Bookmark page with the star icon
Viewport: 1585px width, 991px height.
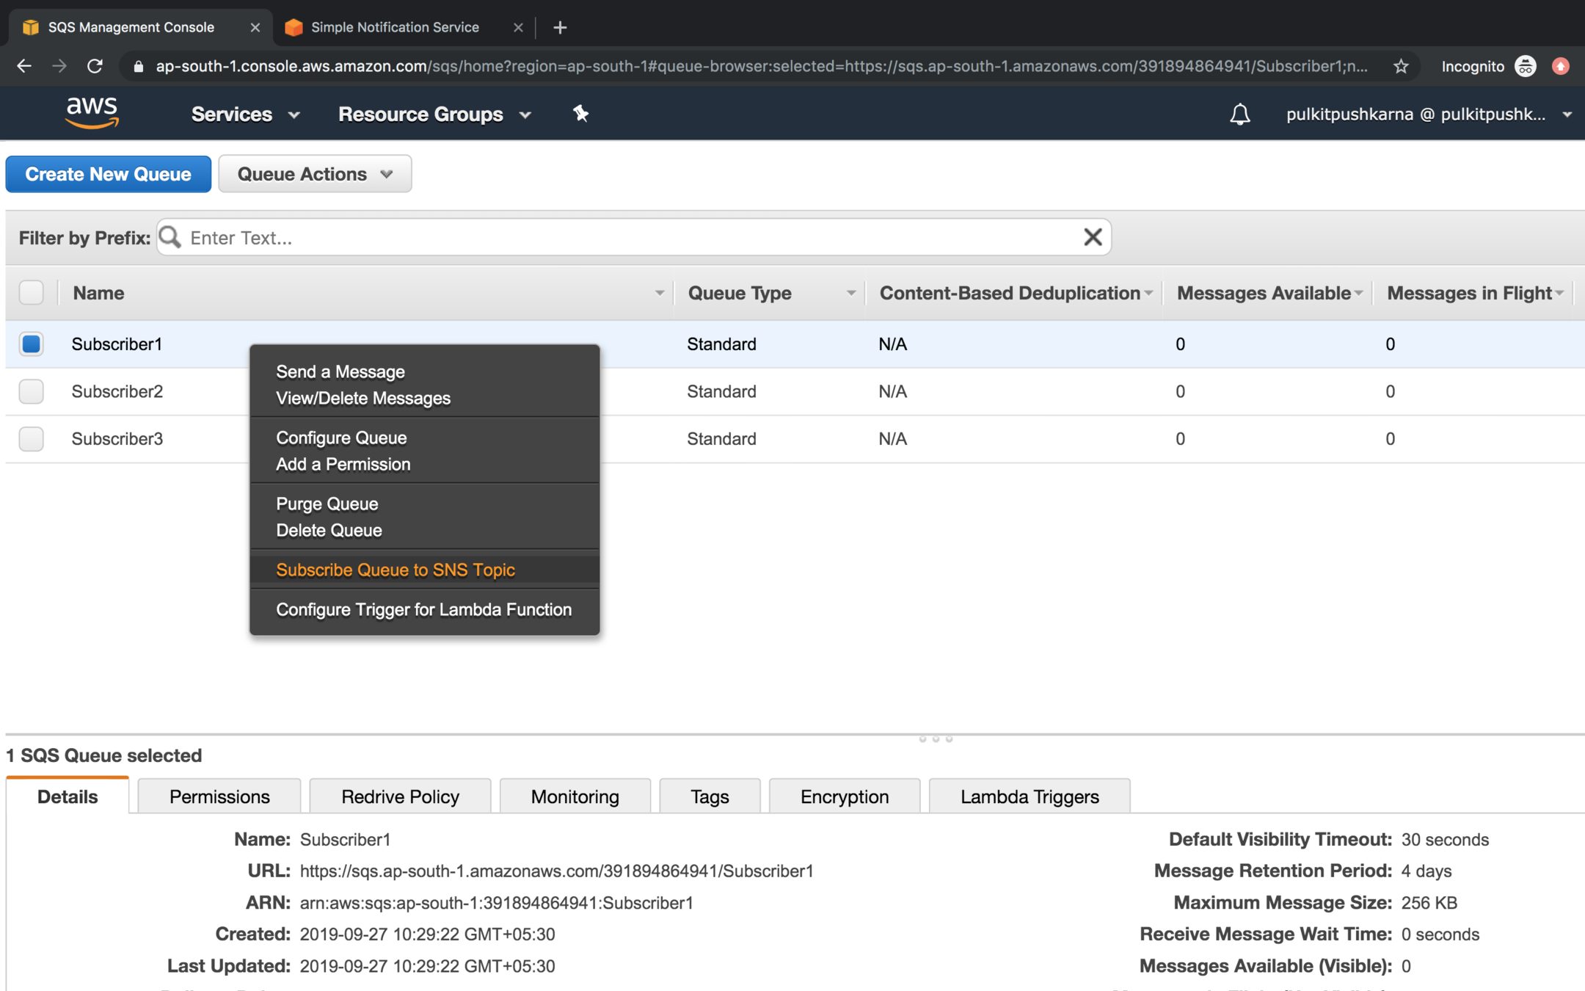tap(1401, 66)
